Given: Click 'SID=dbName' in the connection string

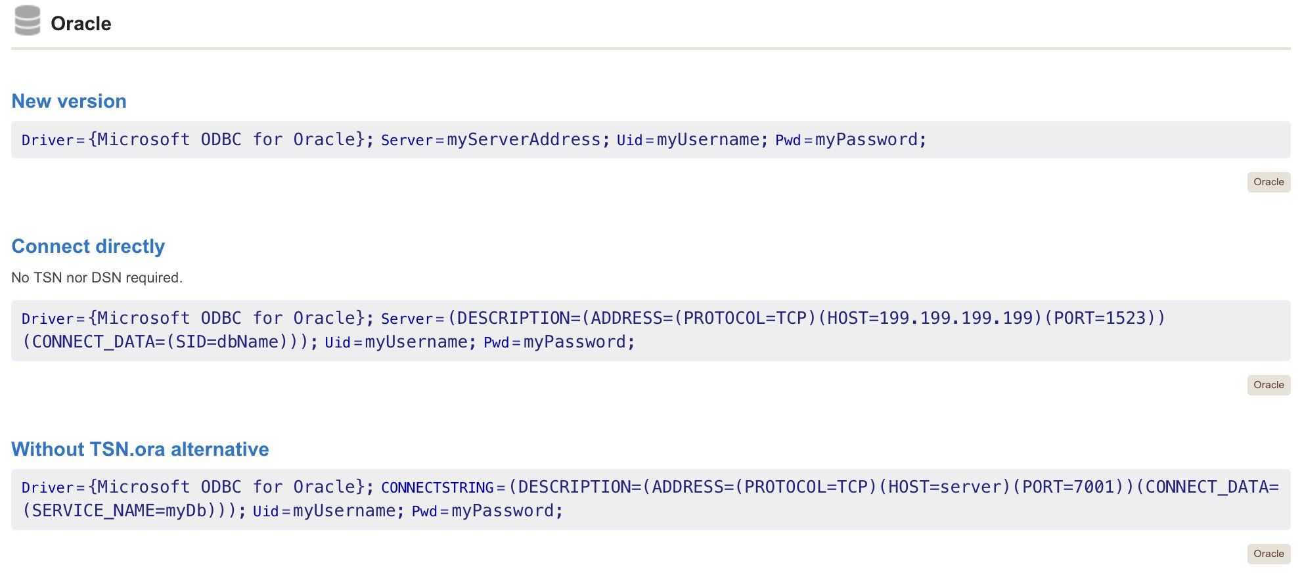Looking at the screenshot, I should (227, 342).
